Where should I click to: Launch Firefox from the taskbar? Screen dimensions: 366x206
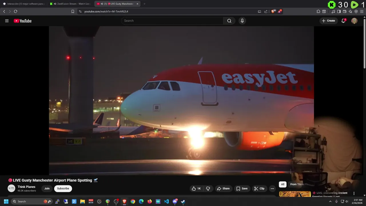click(150, 201)
